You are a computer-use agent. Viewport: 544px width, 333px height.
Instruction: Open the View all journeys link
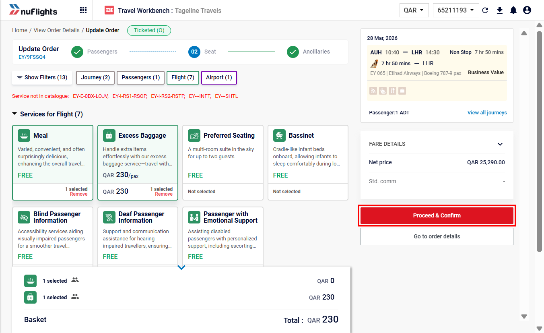(487, 113)
